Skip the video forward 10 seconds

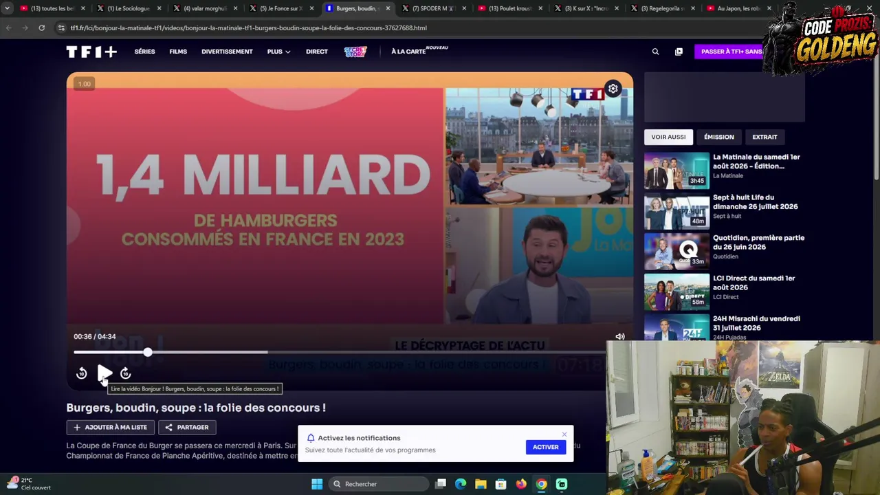126,373
